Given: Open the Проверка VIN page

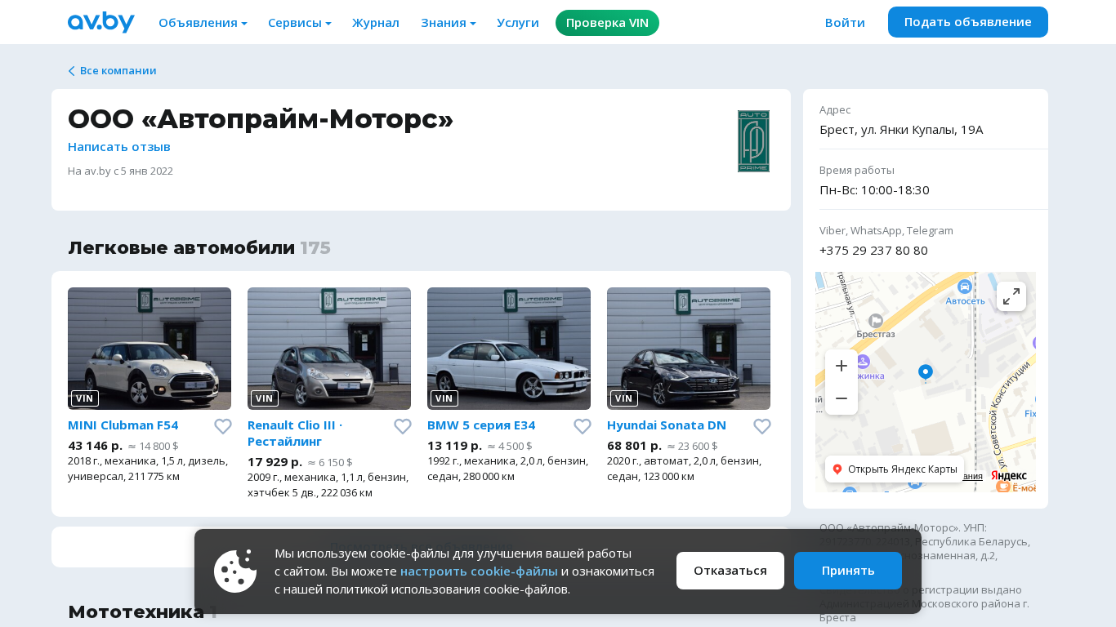Looking at the screenshot, I should 607,23.
